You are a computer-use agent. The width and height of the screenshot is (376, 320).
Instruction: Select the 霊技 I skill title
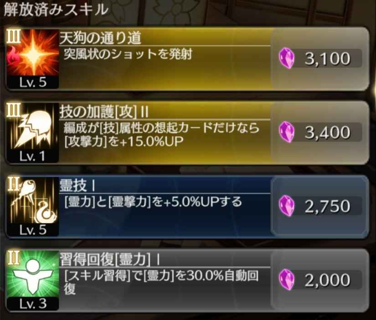tap(77, 186)
